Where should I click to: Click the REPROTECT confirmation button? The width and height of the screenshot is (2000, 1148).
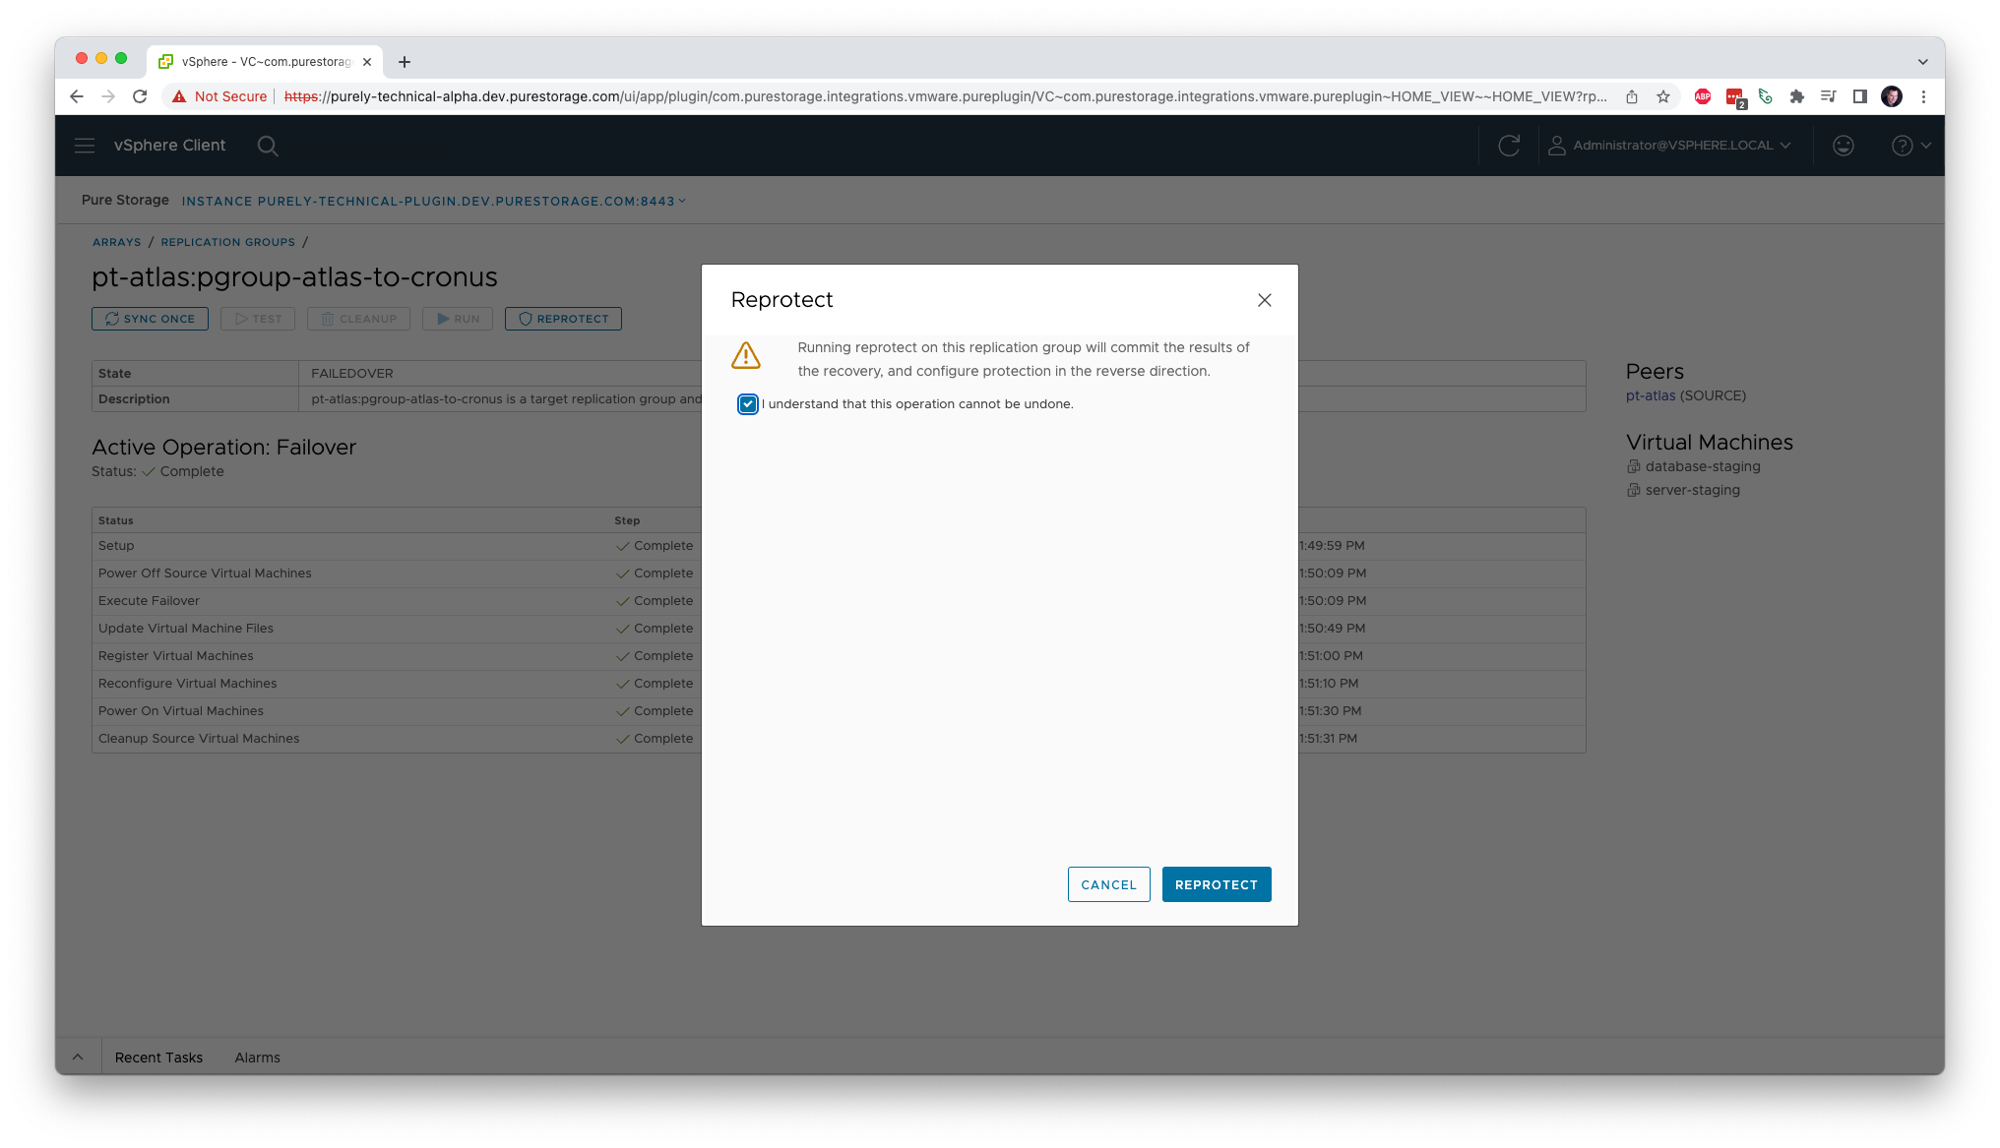[1216, 884]
